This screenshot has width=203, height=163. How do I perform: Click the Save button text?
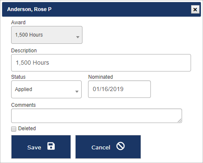pyautogui.click(x=34, y=148)
